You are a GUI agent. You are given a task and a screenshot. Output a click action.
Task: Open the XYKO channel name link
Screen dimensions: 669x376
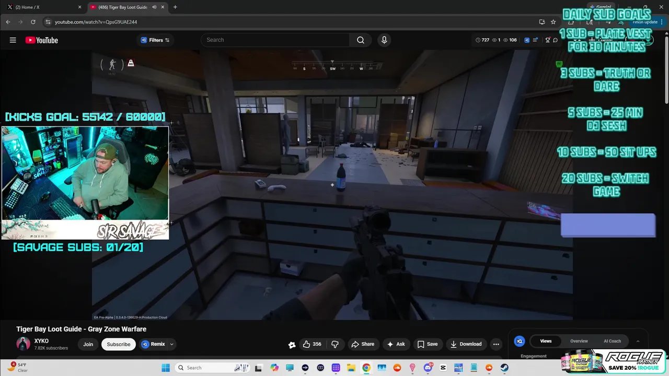tap(41, 341)
